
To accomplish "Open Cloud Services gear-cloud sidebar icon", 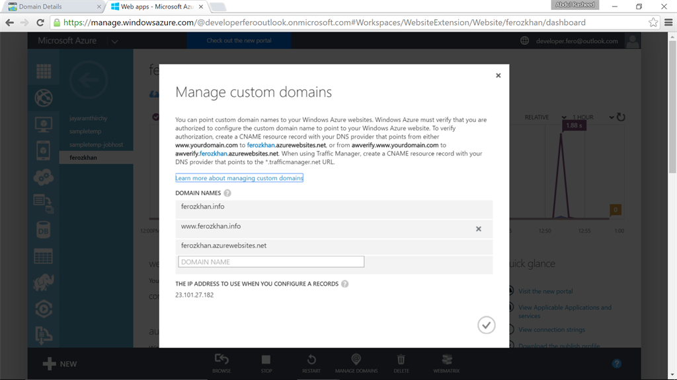I will (x=44, y=177).
